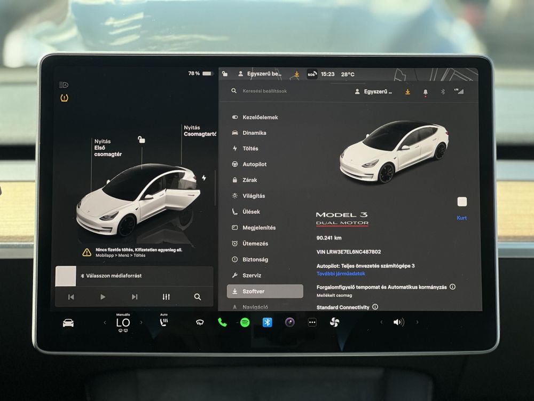
Task: Tap the 28°C outside temperature
Action: 348,74
